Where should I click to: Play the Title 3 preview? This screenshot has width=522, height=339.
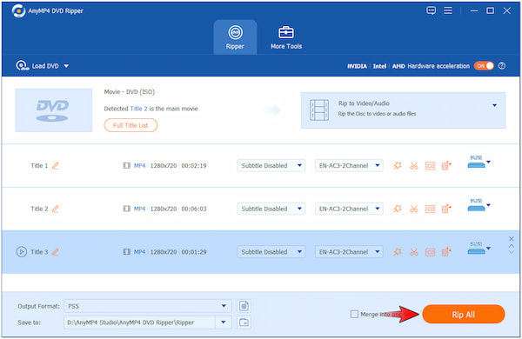(x=21, y=252)
